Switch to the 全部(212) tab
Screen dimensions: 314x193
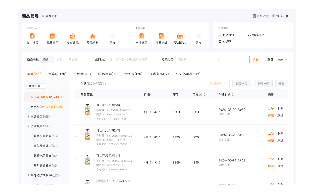point(34,74)
